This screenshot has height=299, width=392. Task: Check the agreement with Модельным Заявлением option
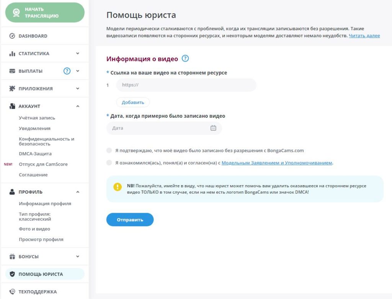(109, 163)
